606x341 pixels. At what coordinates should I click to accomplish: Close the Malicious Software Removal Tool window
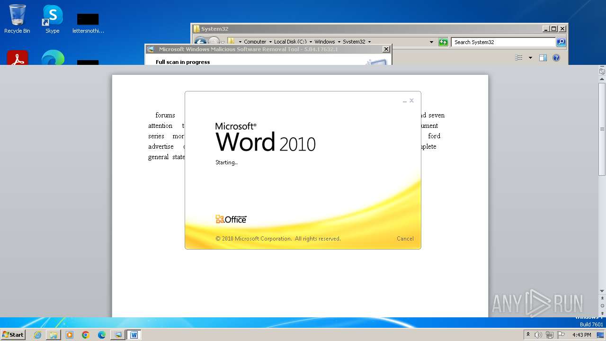pos(386,49)
